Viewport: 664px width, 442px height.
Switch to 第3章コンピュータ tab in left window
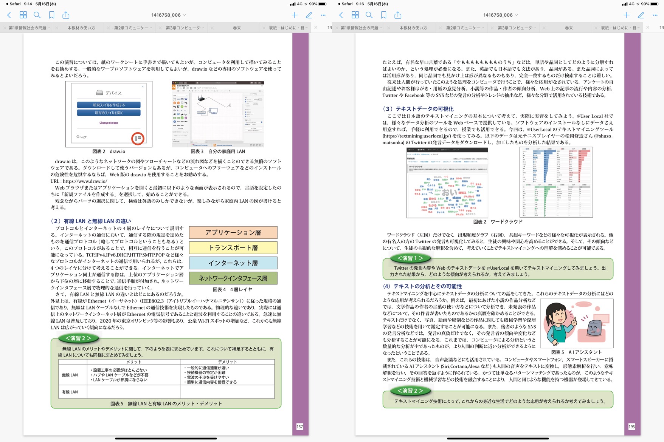click(185, 28)
